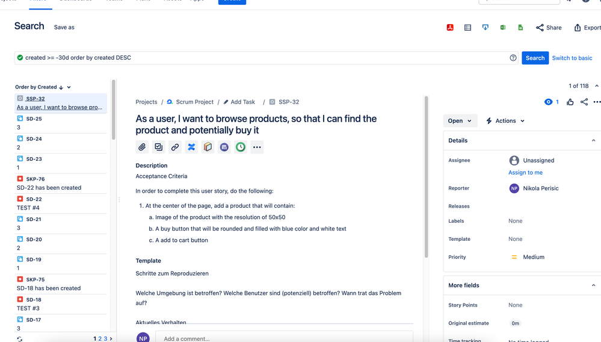The height and width of the screenshot is (342, 601).
Task: Share the search results
Action: pos(549,28)
